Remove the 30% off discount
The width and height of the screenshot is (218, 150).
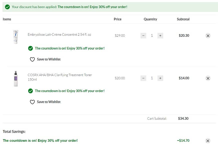(208, 141)
